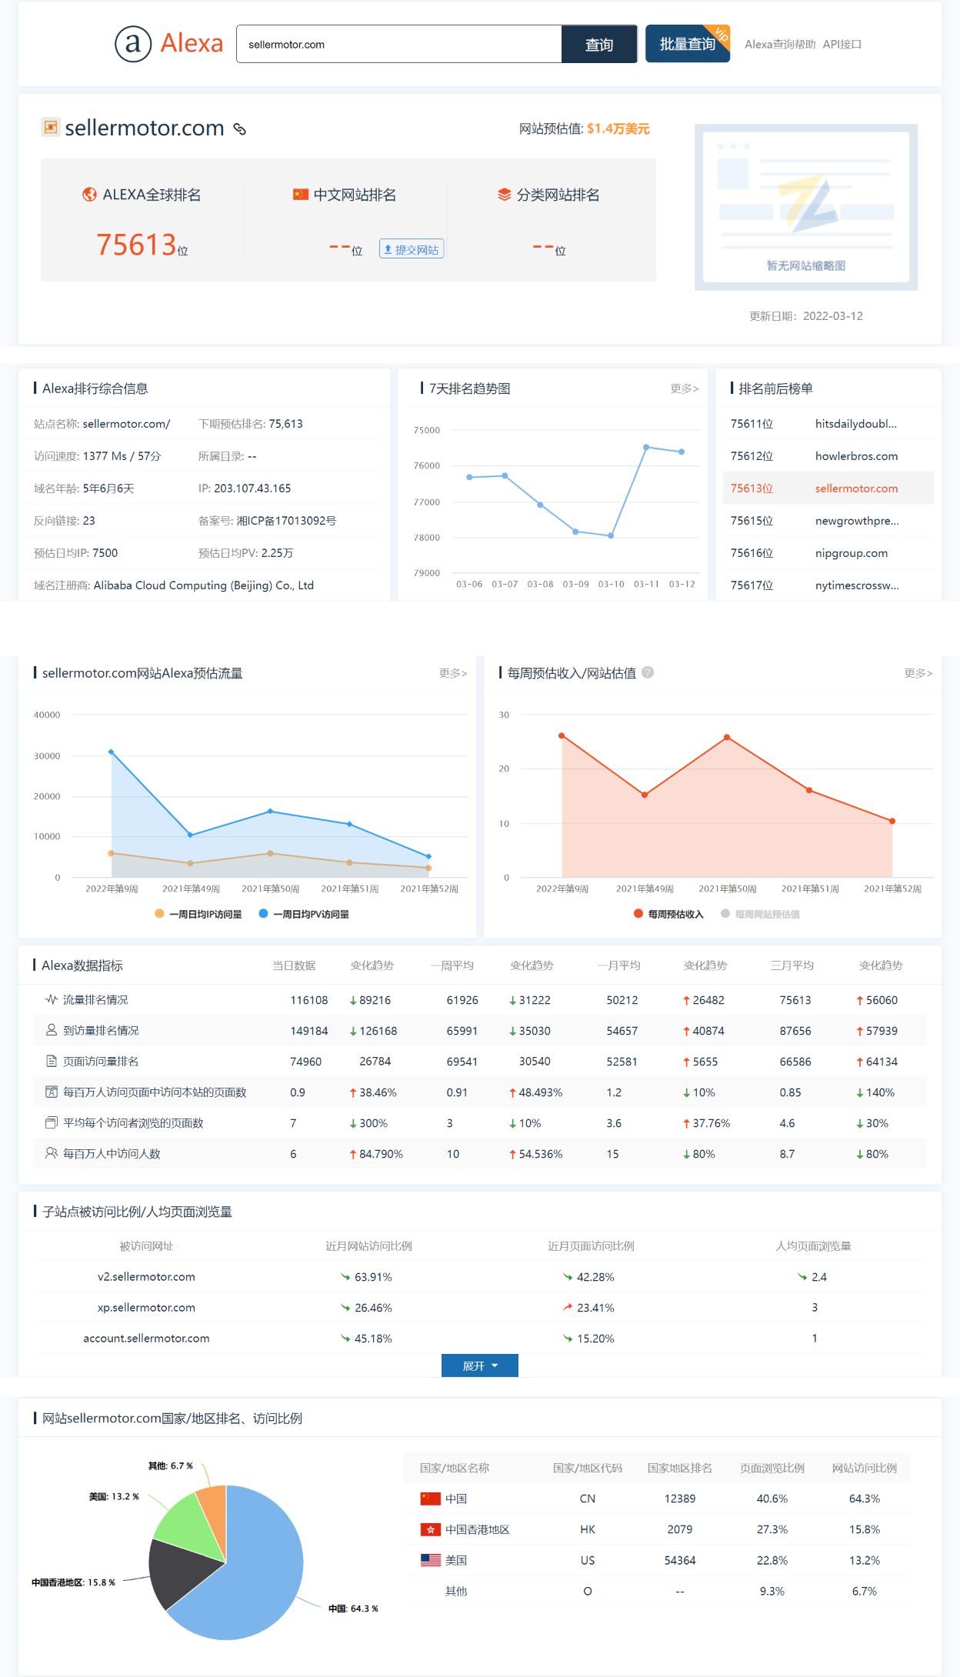Click the red up trend arrow beside 23.41%

pos(568,1308)
